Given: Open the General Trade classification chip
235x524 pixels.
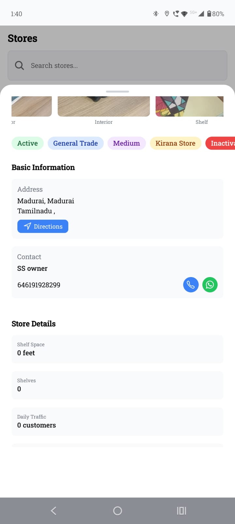Looking at the screenshot, I should [x=75, y=143].
